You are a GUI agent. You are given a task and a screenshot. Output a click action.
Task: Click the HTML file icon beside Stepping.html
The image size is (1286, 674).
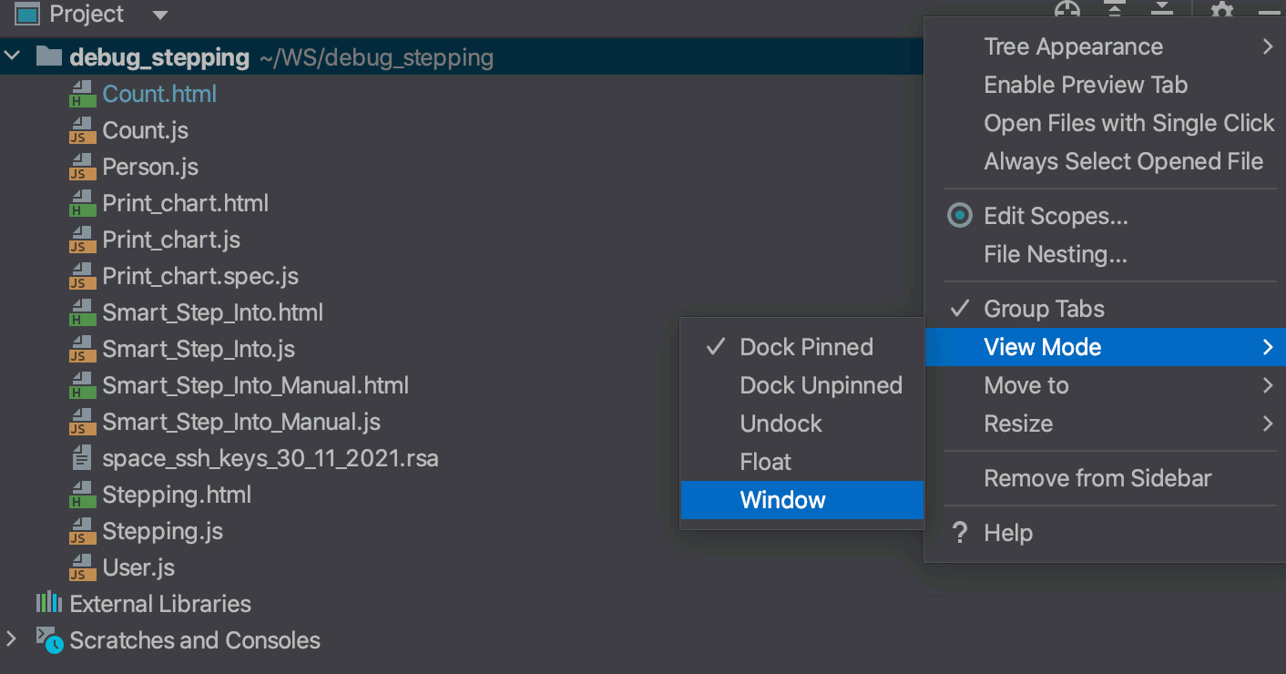click(81, 495)
